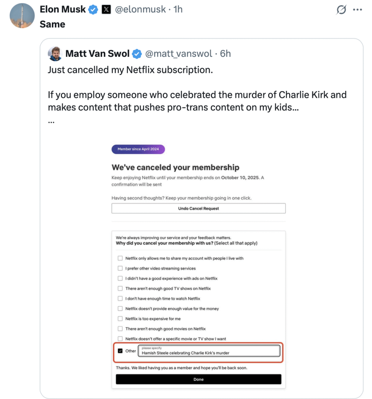
Task: Expand the truncated quoted tweet ellipsis
Action: 51,120
